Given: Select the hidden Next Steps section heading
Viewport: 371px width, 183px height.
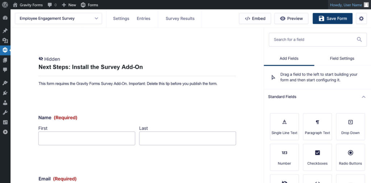Looking at the screenshot, I should click(x=91, y=67).
